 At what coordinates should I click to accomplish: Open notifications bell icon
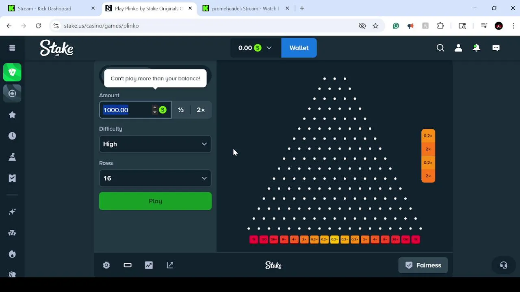(x=476, y=48)
